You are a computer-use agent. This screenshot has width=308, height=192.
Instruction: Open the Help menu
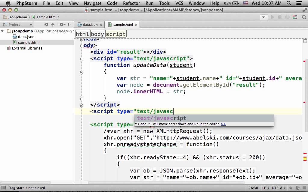coord(214,3)
